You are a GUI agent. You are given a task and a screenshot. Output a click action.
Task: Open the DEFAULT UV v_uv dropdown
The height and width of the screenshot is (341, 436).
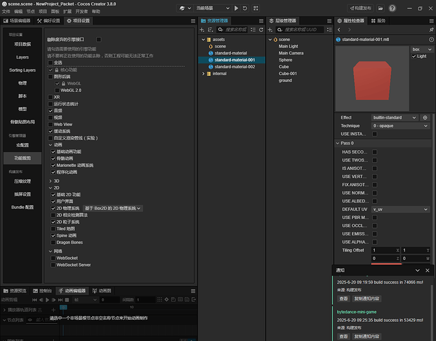click(400, 209)
